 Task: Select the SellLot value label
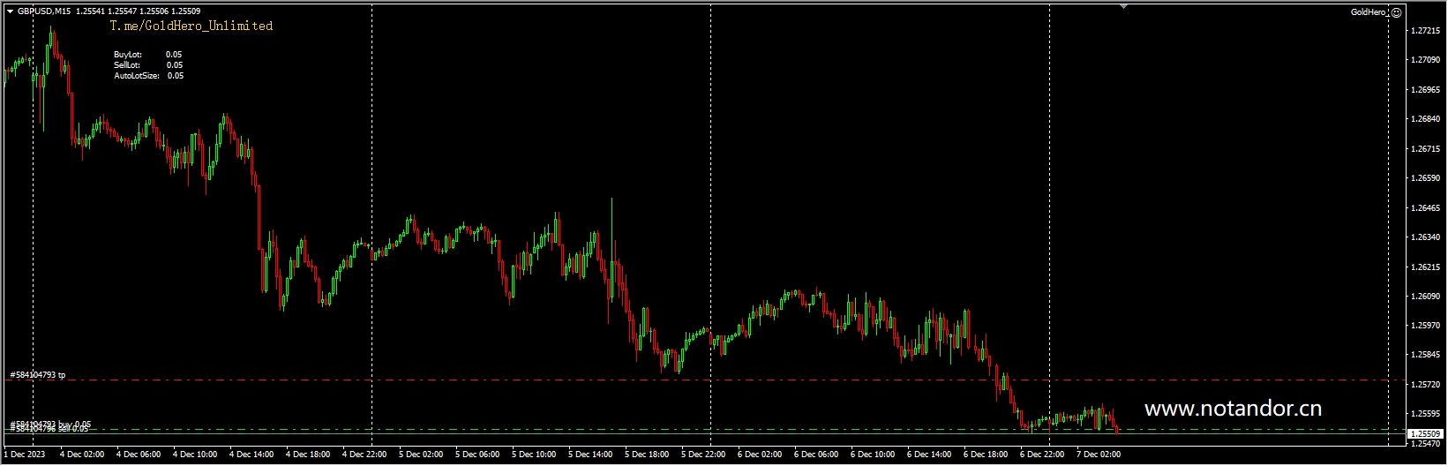pos(174,65)
